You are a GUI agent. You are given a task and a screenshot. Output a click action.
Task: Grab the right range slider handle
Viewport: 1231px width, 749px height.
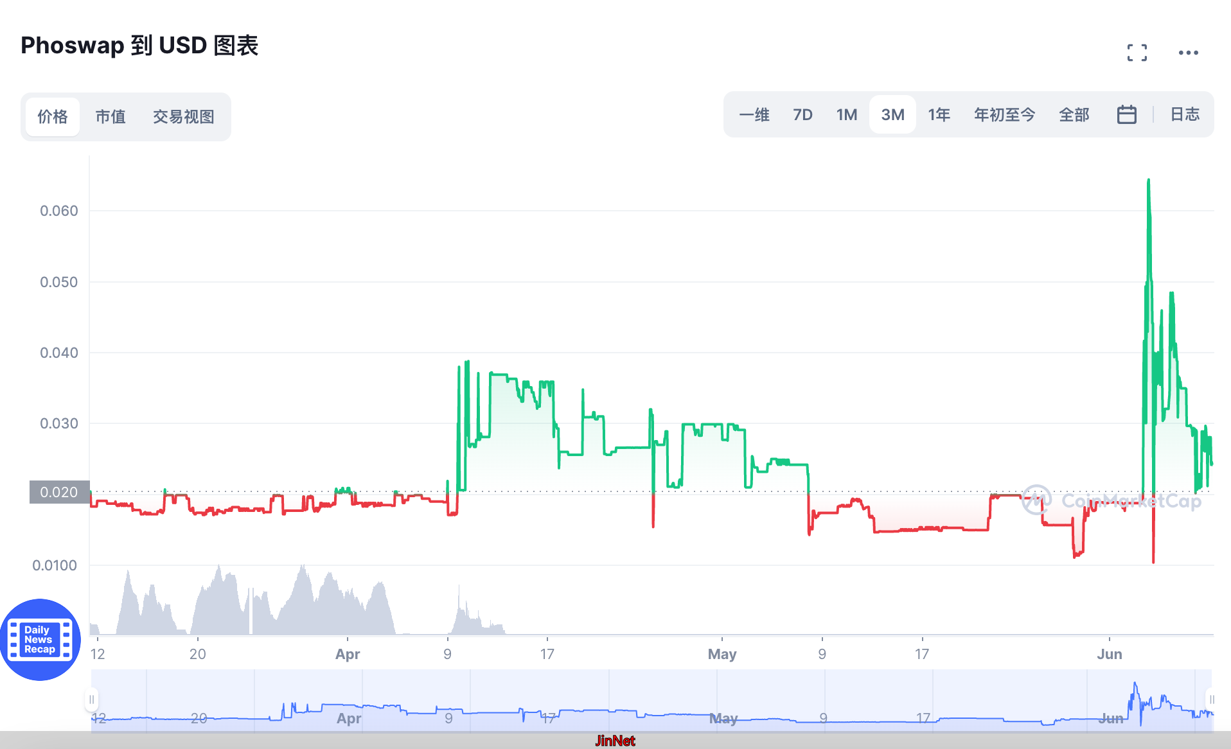[x=1211, y=700]
